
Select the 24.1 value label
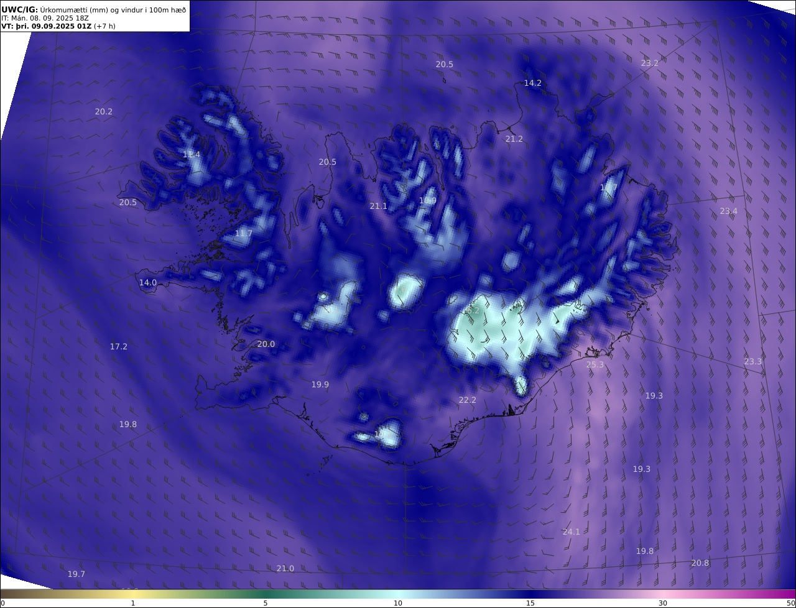[571, 532]
